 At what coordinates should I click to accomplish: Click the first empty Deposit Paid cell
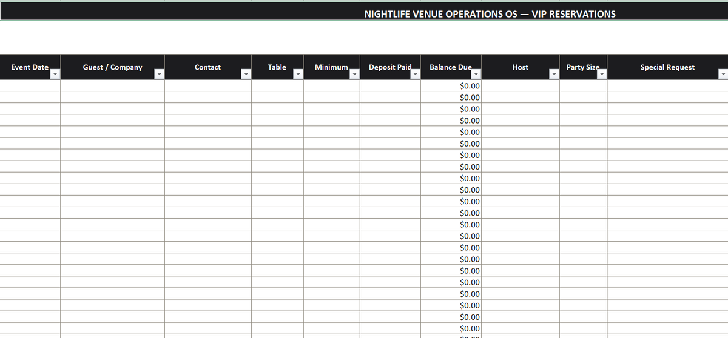click(390, 86)
